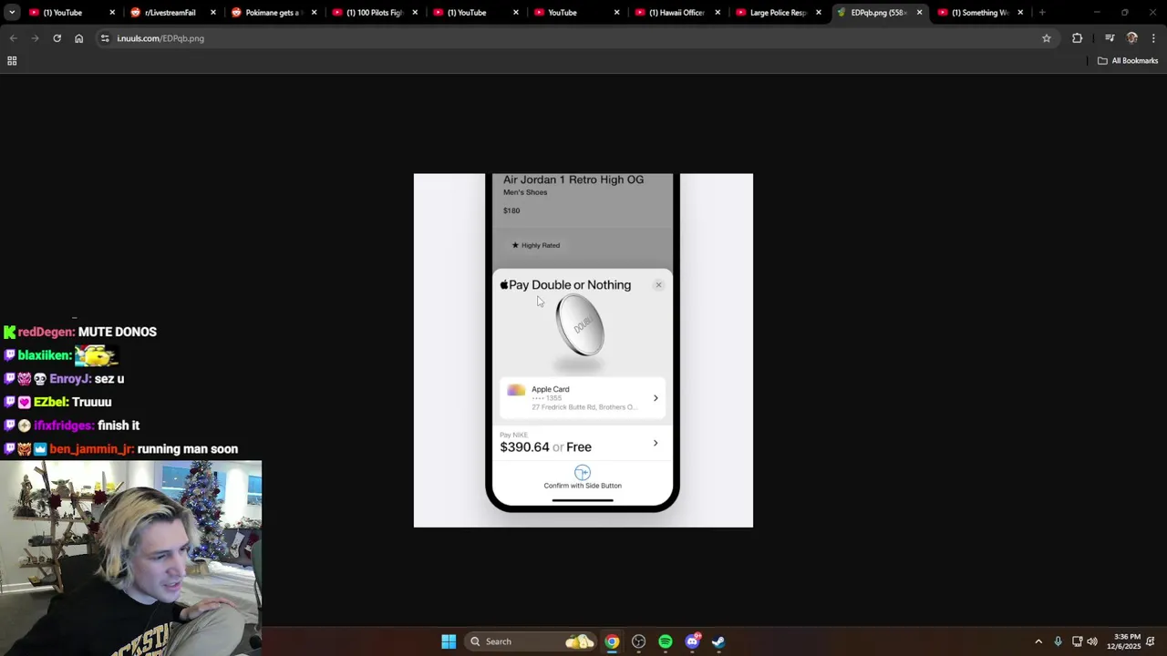Viewport: 1167px width, 656px height.
Task: Open the network tray icon
Action: click(x=1077, y=641)
